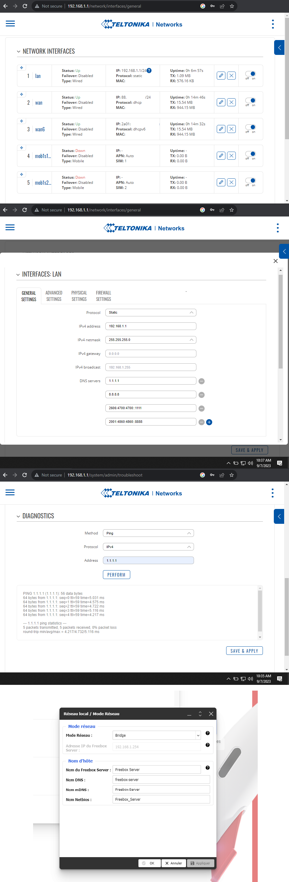Open the Protocol dropdown showing IPv4
This screenshot has width=289, height=882.
148,547
